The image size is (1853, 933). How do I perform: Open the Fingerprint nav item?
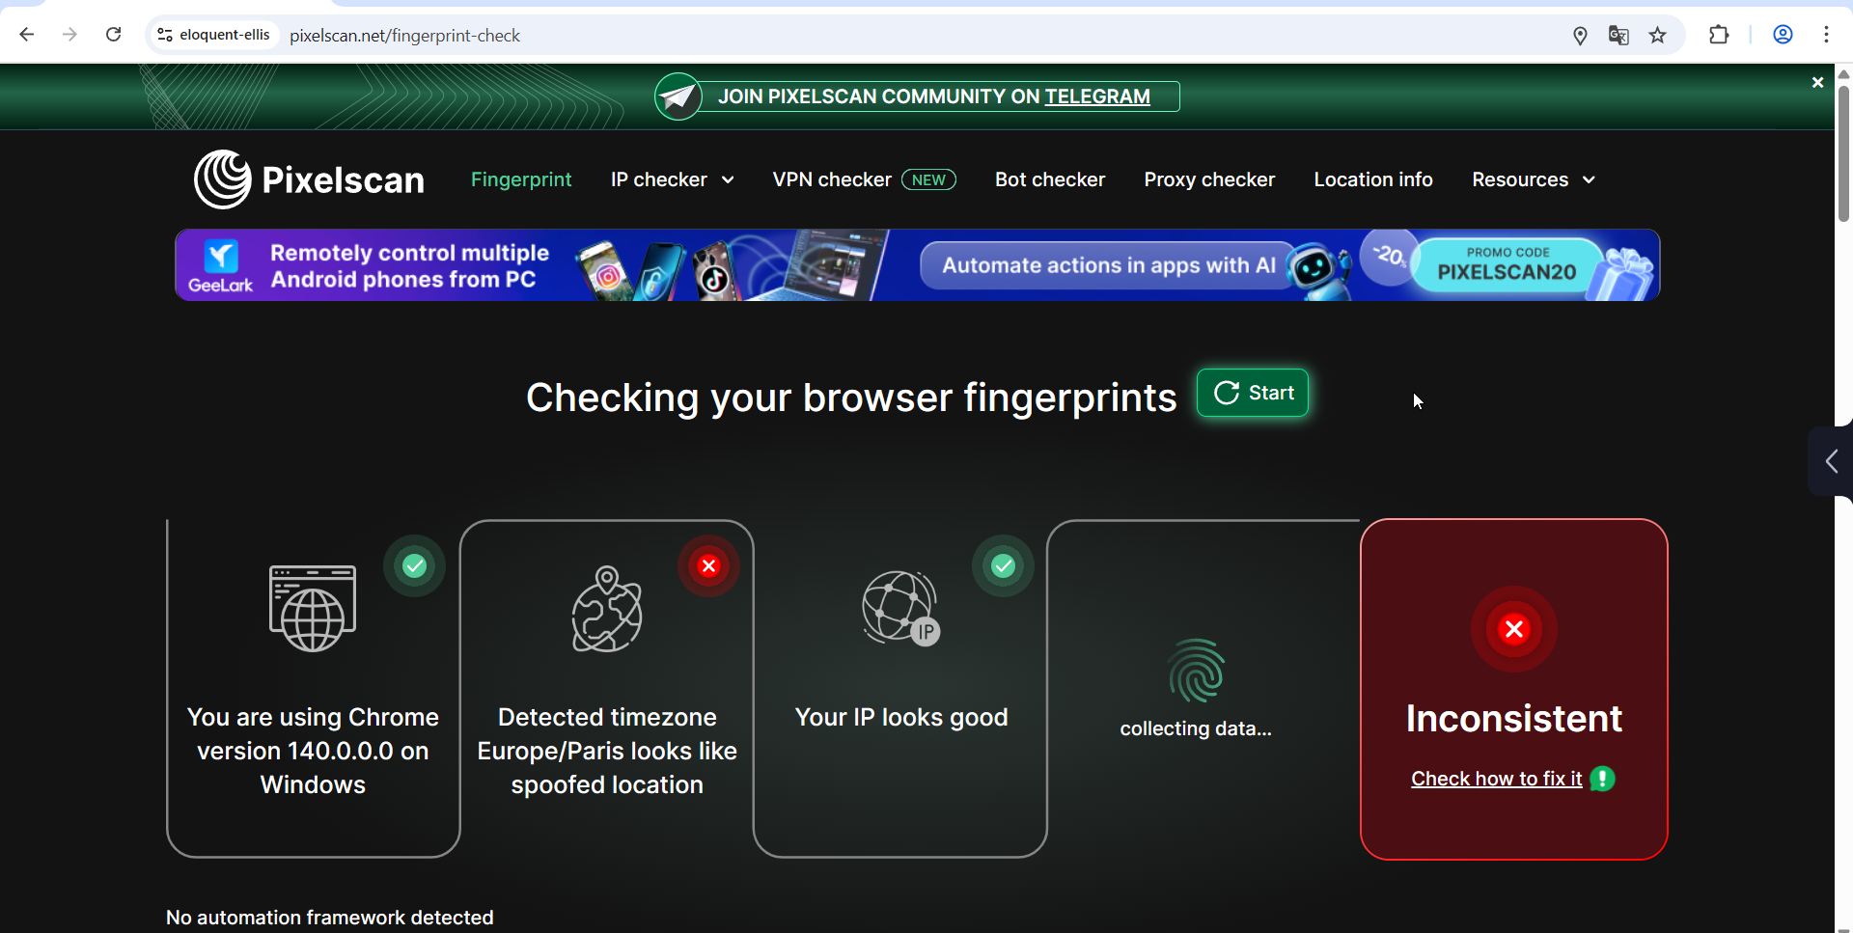pos(521,179)
